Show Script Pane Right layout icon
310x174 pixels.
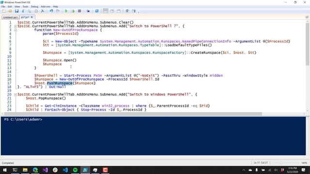coord(112,11)
